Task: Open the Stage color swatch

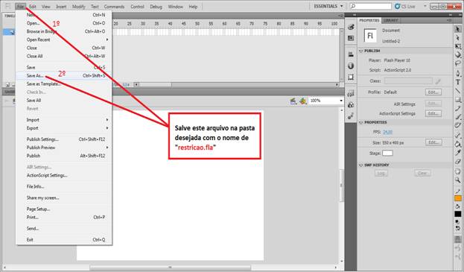Action: (x=387, y=153)
